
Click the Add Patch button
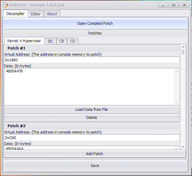click(94, 154)
